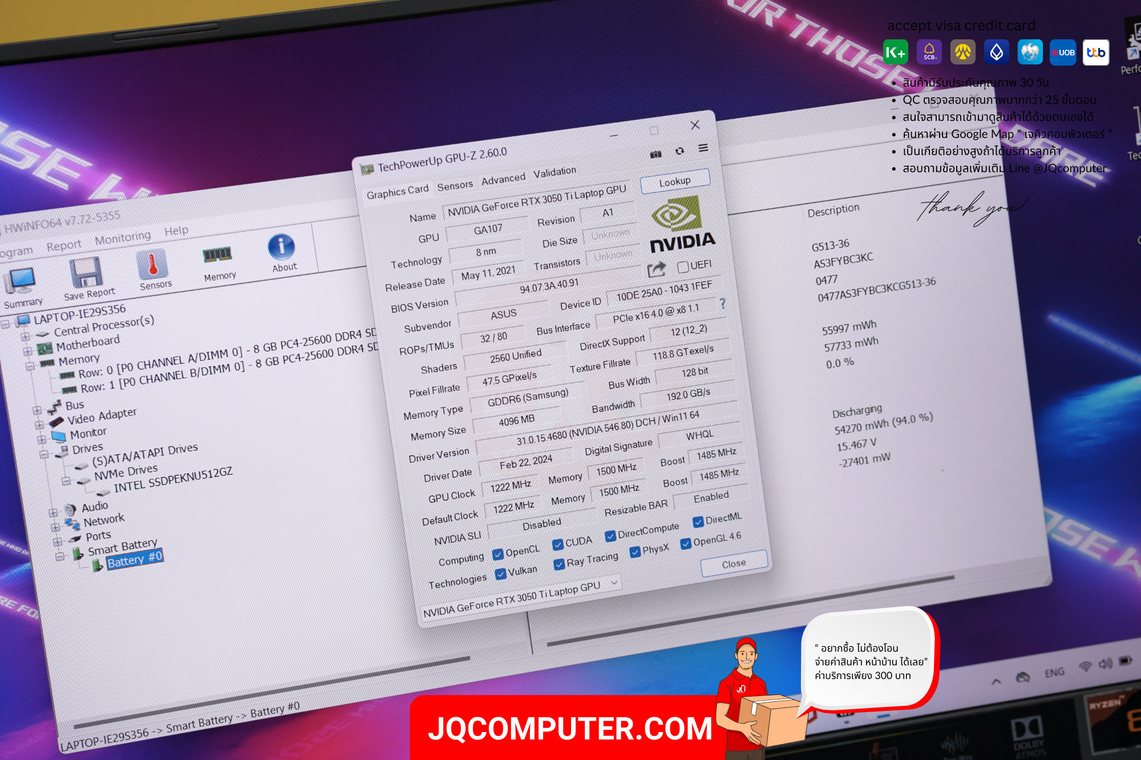Switch to the Sensors tab in GPU-Z
The width and height of the screenshot is (1141, 760).
(x=455, y=185)
